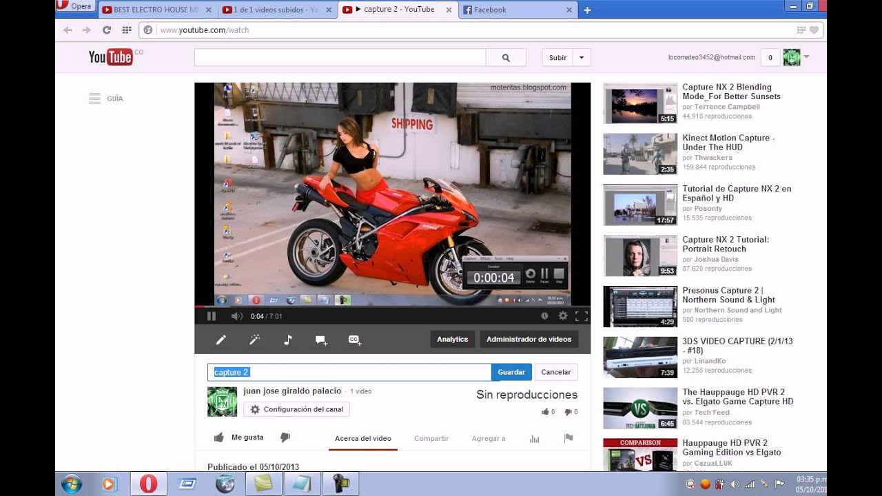Click the video progress bar
Image resolution: width=882 pixels, height=496 pixels.
(392, 307)
